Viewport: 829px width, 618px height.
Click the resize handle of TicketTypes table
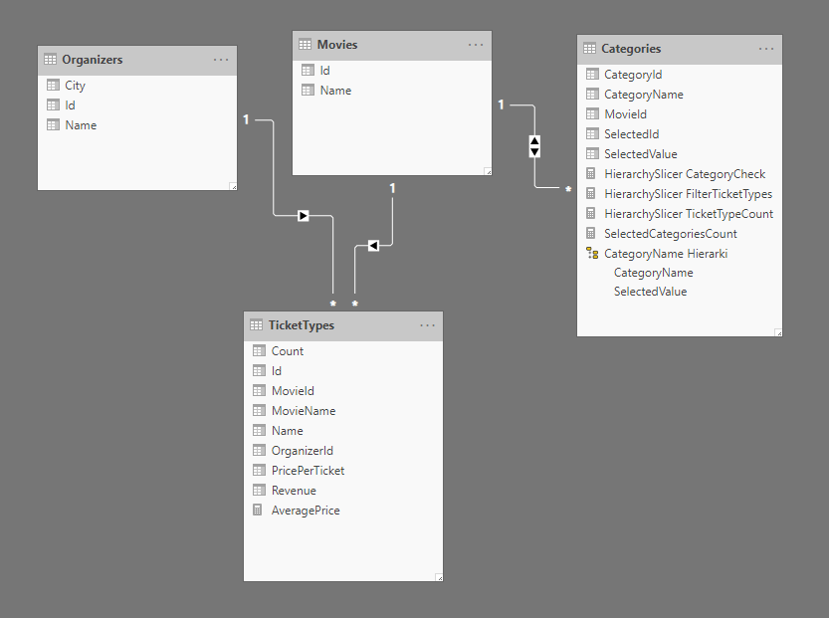[x=439, y=577]
